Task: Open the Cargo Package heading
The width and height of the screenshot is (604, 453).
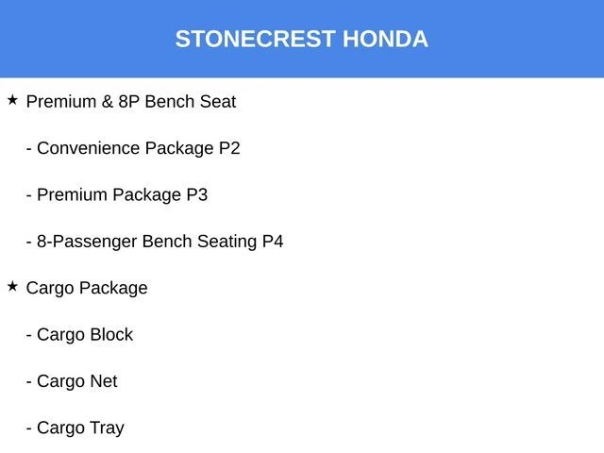Action: point(87,288)
